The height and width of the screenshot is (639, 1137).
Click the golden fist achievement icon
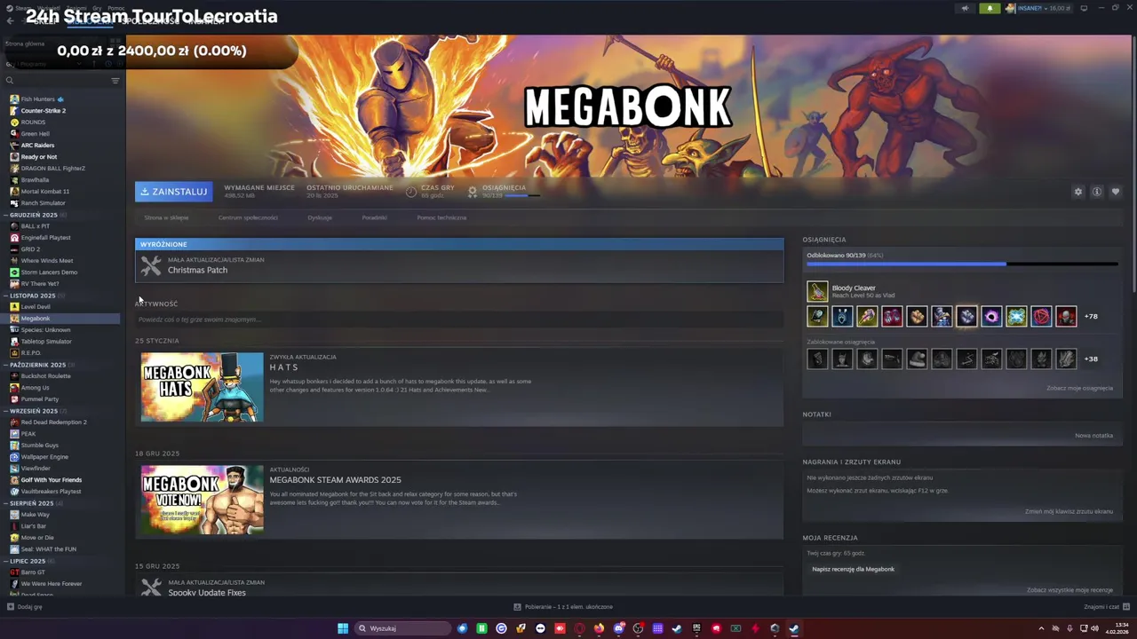pos(917,316)
